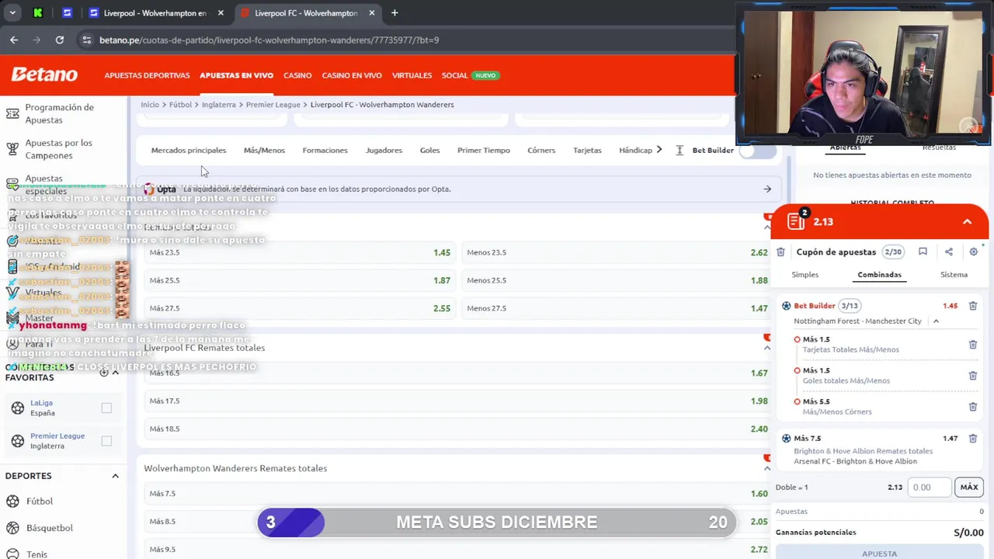Delete the Bet Builder selection

[x=972, y=306]
